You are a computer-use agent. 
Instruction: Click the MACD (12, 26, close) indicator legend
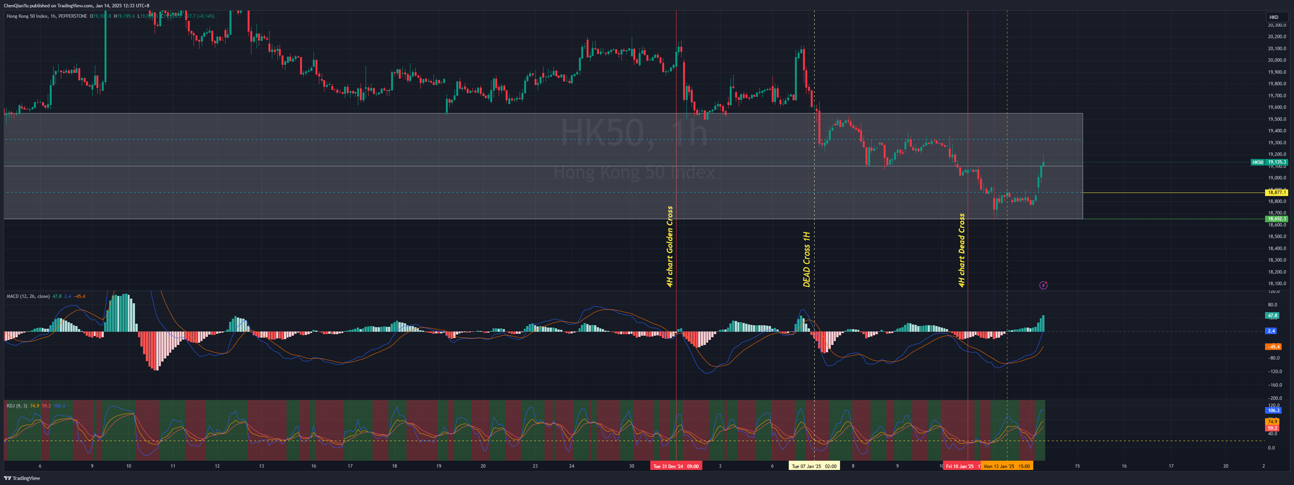click(28, 296)
